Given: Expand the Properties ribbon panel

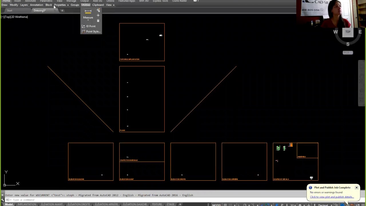Looking at the screenshot, I should (x=61, y=5).
